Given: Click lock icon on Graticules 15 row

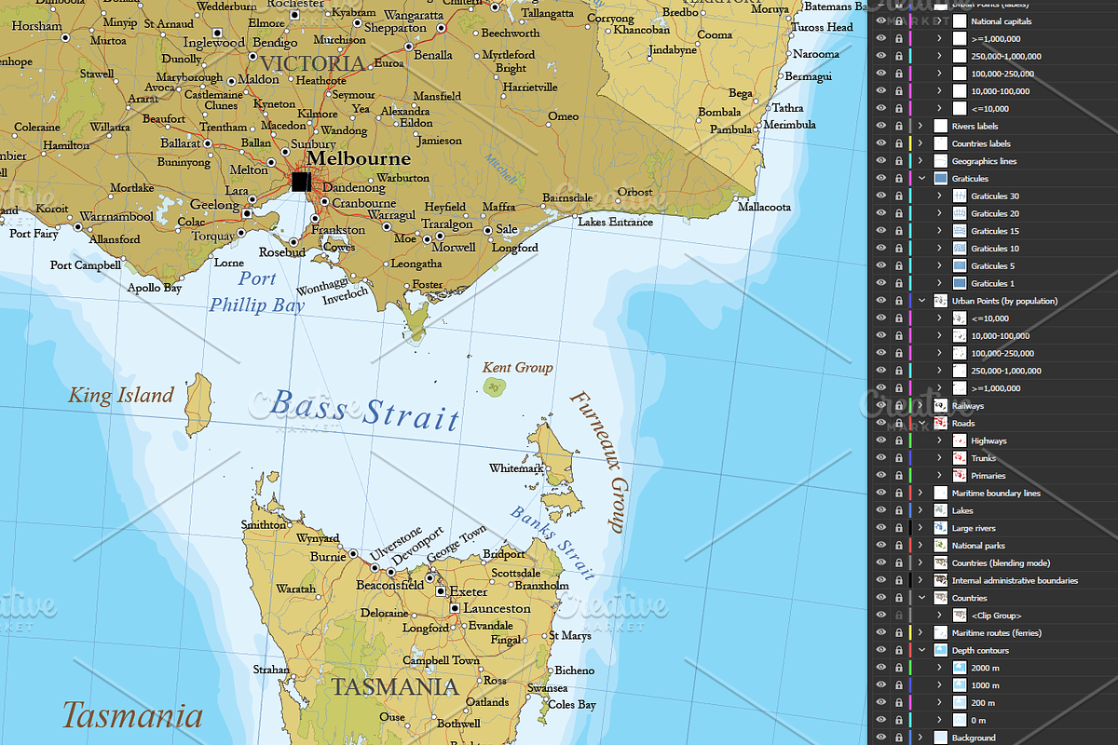Looking at the screenshot, I should 898,231.
